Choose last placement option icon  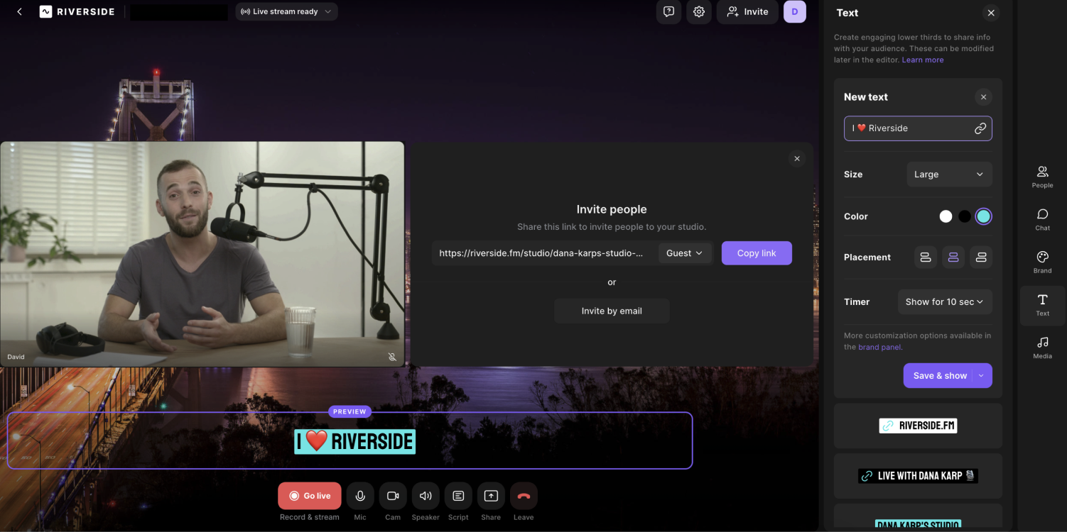pos(981,257)
